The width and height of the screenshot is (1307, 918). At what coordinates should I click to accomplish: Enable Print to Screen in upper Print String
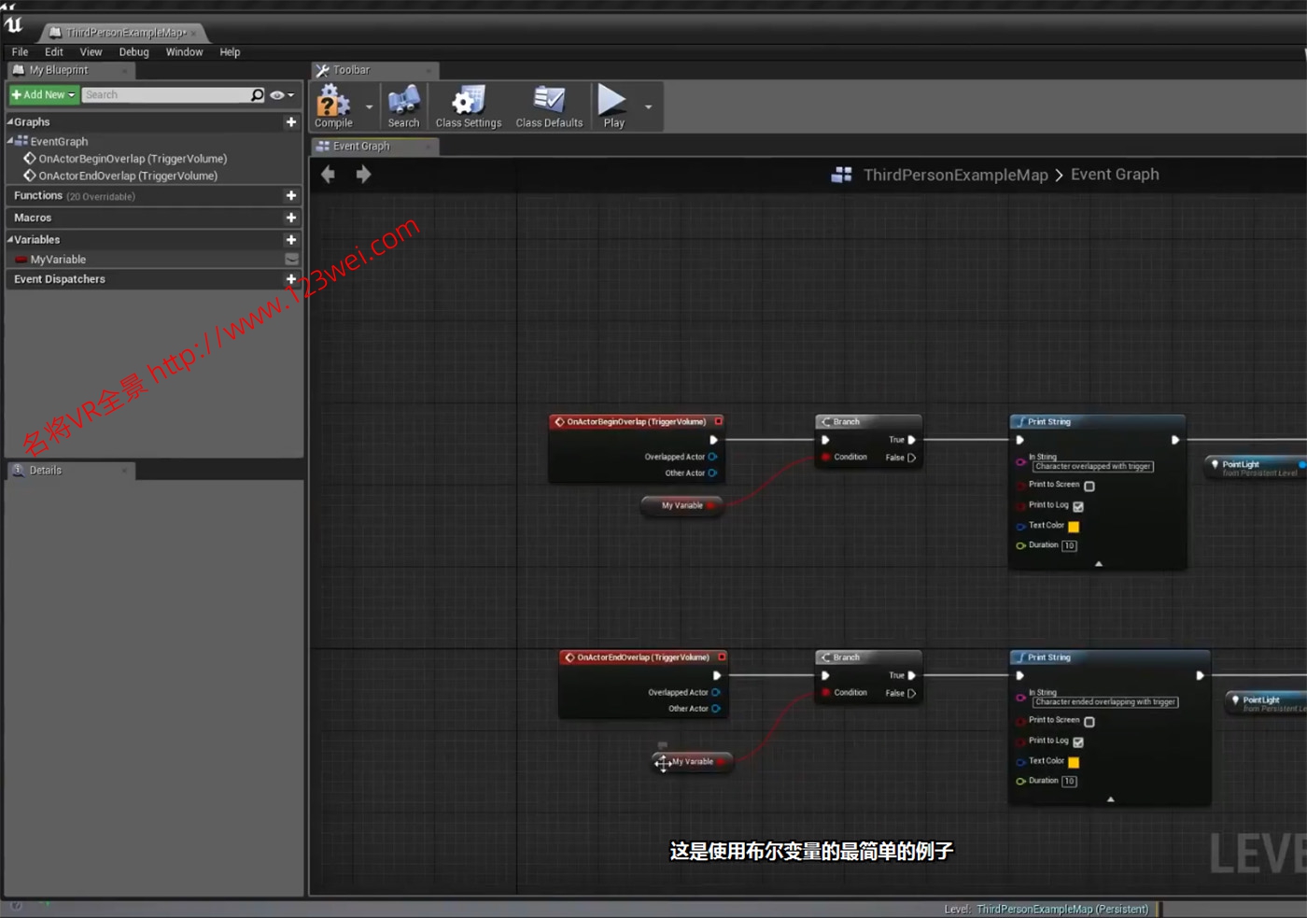(x=1089, y=486)
